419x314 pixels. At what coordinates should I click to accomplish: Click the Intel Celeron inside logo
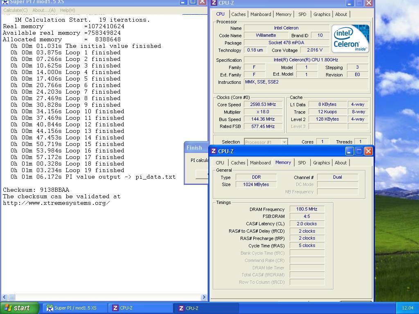350,39
